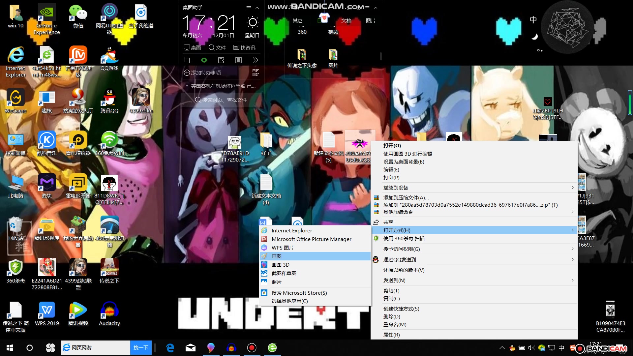Select the 新建文本文档 (4) file on desktop
633x356 pixels.
[x=266, y=190]
